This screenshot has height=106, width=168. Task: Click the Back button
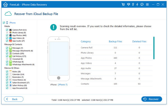pos(14,99)
